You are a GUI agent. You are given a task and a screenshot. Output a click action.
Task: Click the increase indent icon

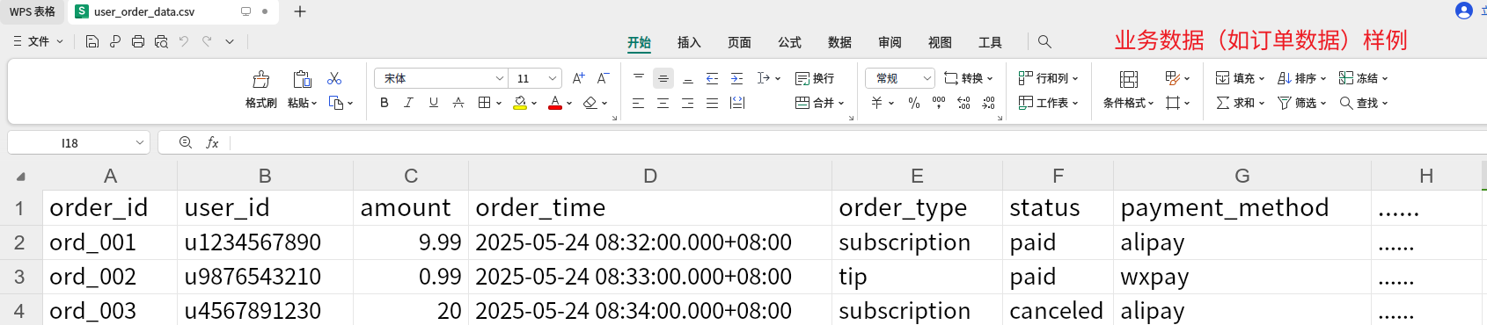click(x=736, y=78)
